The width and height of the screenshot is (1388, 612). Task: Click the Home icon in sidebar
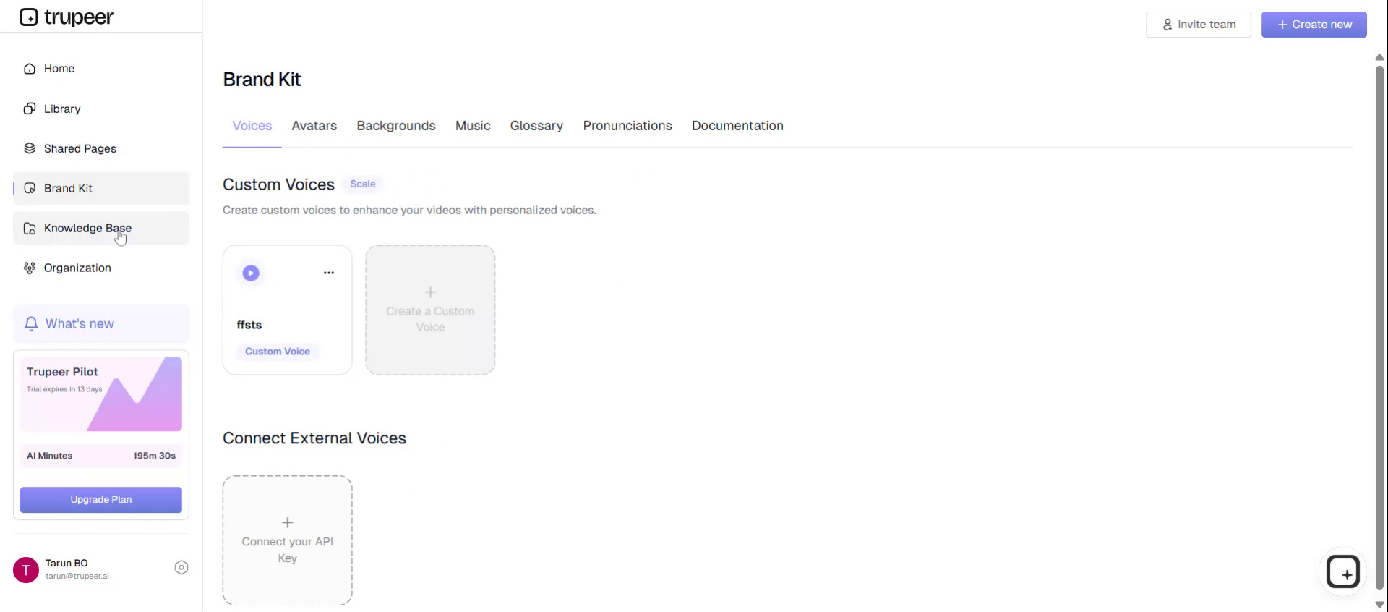30,69
